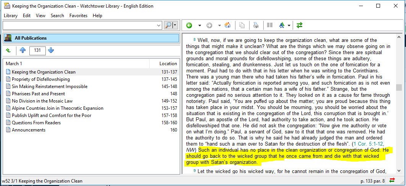Click the Search magnifier button

click(x=169, y=26)
